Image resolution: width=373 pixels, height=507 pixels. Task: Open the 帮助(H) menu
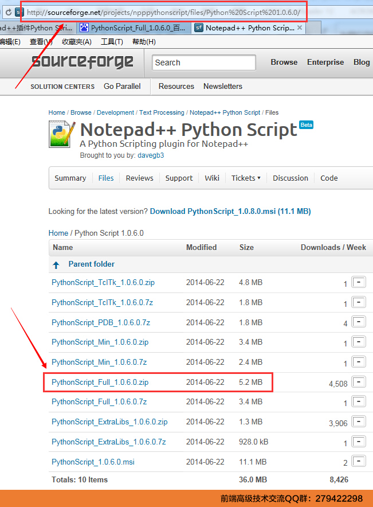[x=144, y=42]
